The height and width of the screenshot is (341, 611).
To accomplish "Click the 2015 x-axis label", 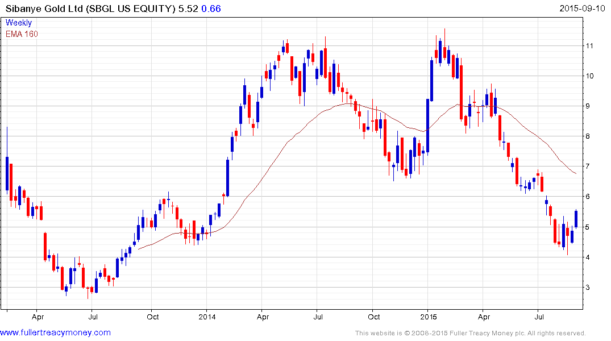I will 428,317.
